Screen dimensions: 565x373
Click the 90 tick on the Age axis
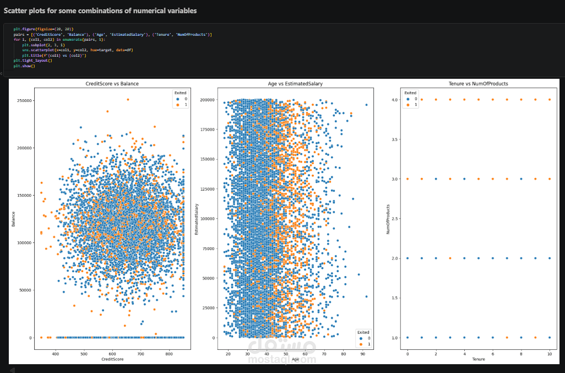pos(363,354)
